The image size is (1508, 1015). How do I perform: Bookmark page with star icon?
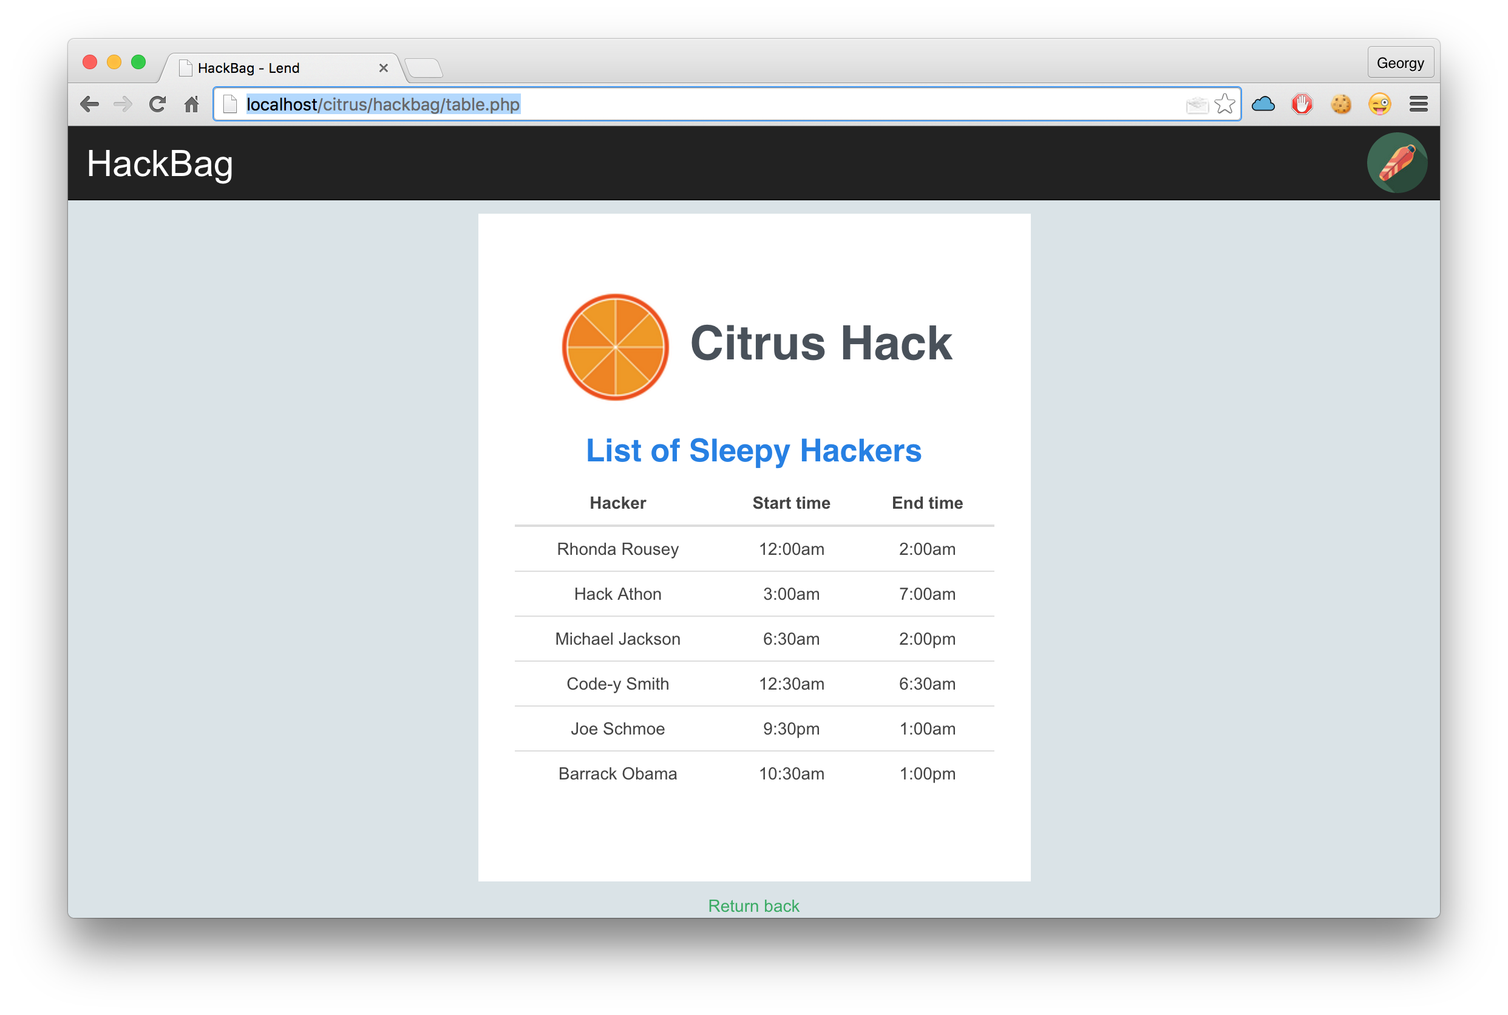click(1224, 104)
